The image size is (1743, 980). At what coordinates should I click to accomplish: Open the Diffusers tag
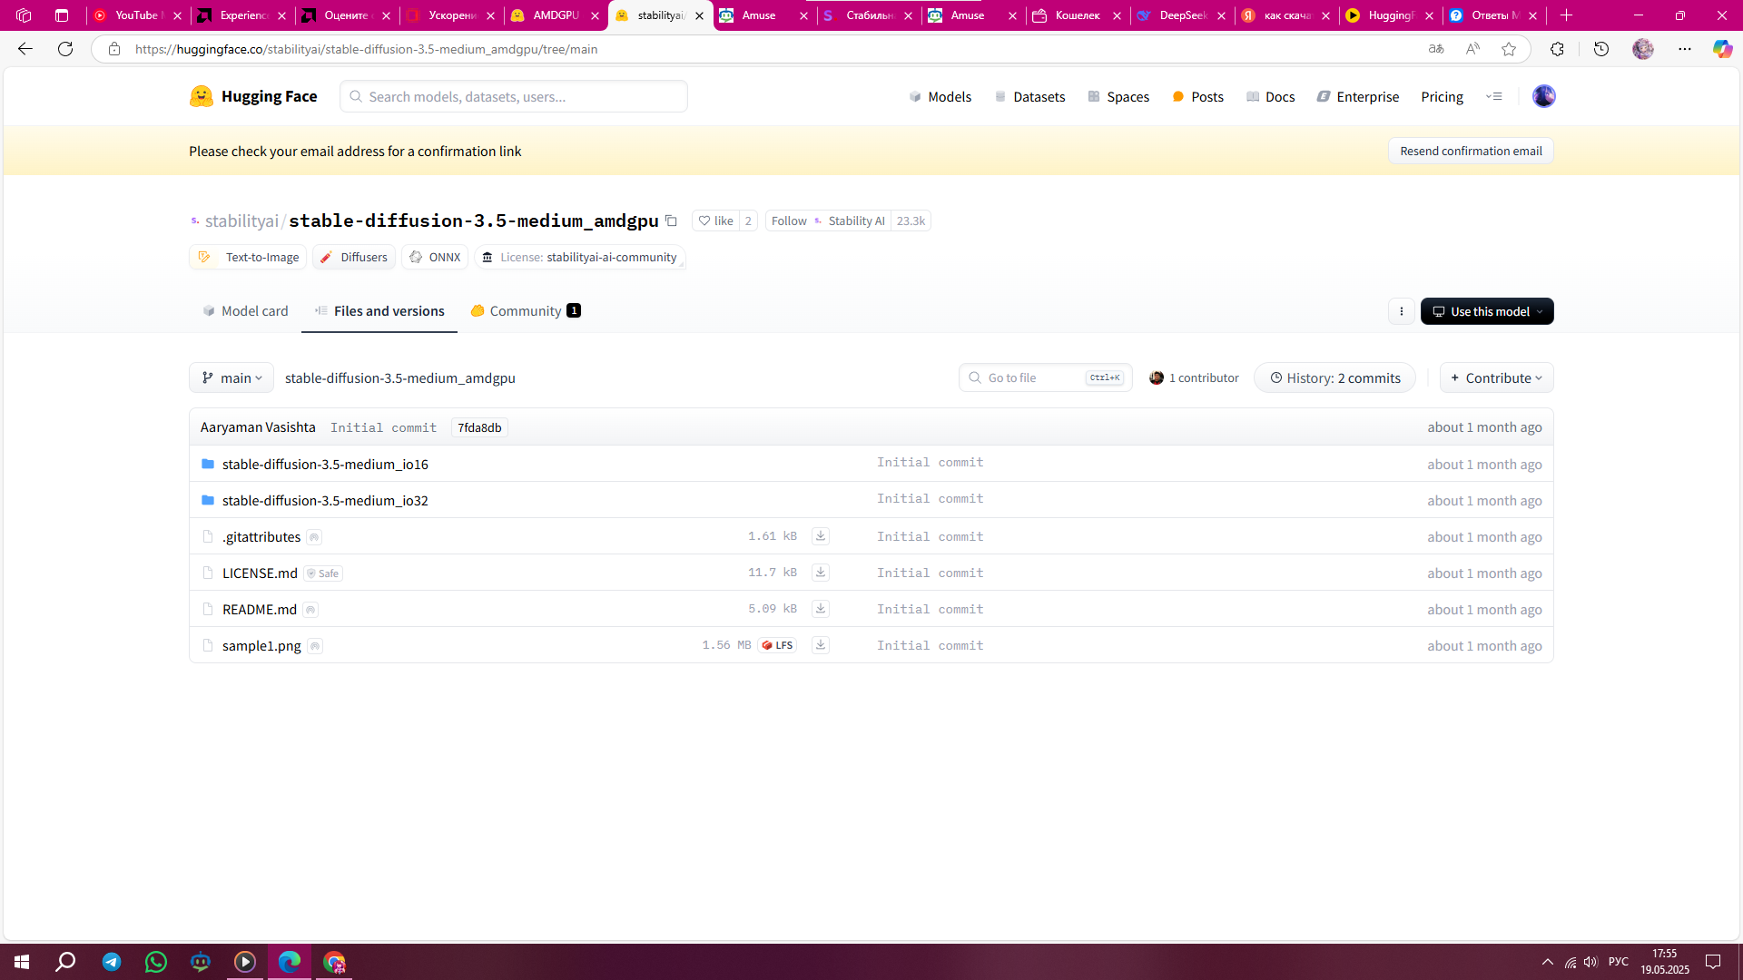tap(354, 257)
